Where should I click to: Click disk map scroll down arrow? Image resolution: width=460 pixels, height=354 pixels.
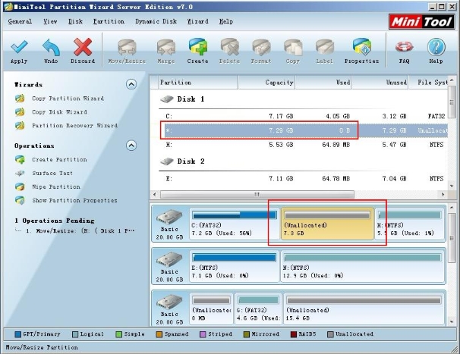[452, 321]
